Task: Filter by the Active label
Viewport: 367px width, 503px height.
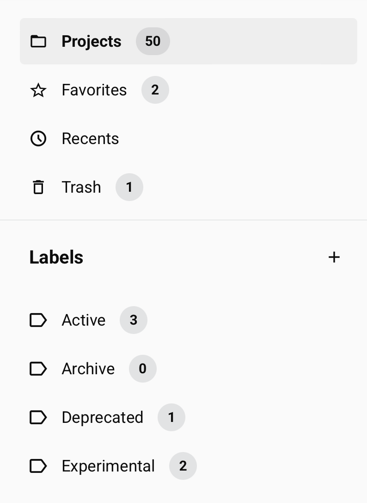Action: pyautogui.click(x=84, y=320)
